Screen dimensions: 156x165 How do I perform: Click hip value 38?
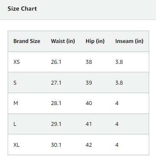click(89, 62)
